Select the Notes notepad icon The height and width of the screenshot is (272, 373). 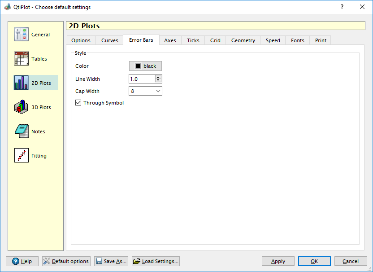click(x=22, y=132)
